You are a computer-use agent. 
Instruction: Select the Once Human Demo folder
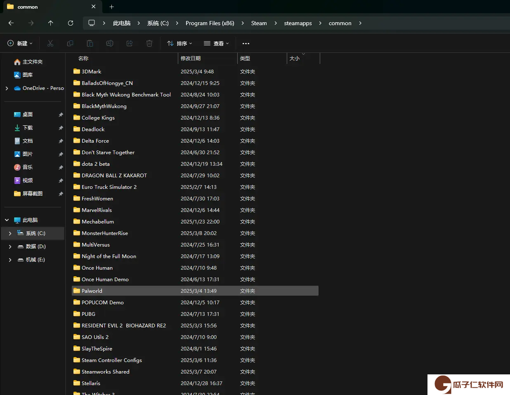click(x=195, y=279)
